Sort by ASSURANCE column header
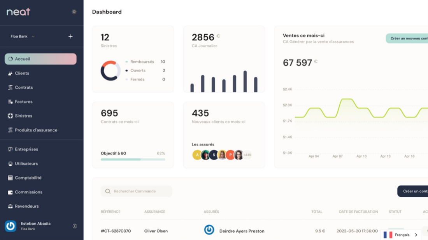428x240 pixels. 155,212
